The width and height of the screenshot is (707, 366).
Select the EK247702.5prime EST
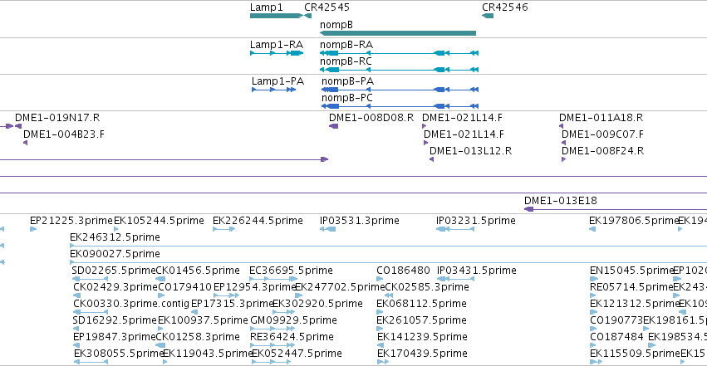click(298, 295)
